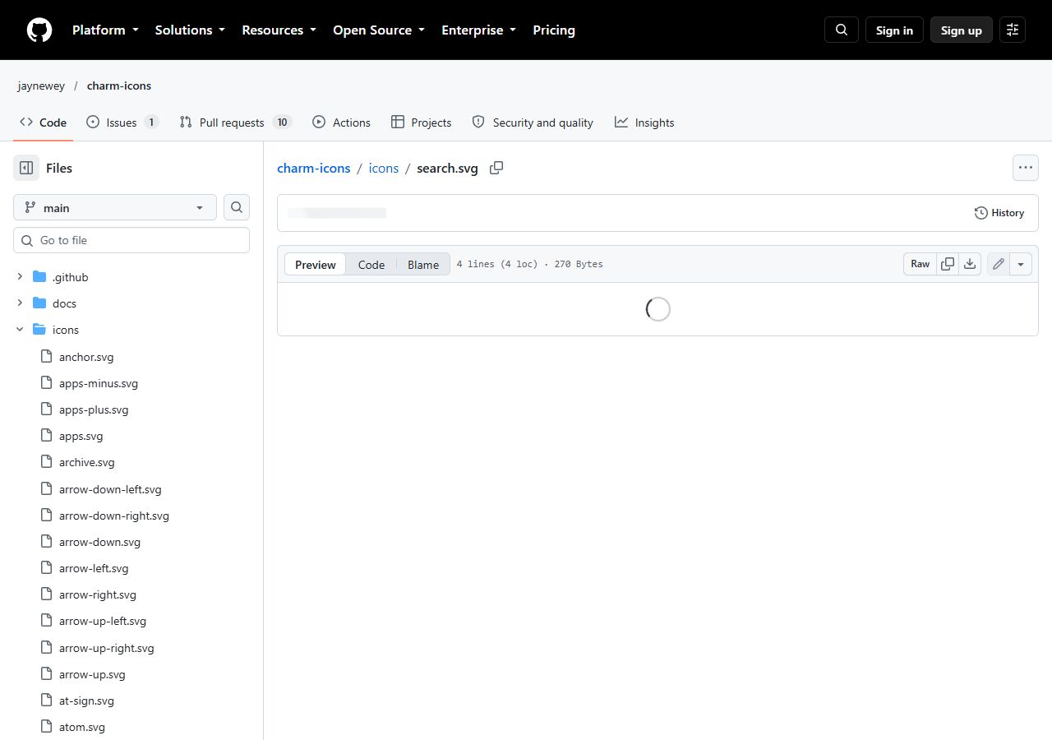Focus the Go to file field
This screenshot has height=740, width=1052.
click(x=131, y=240)
